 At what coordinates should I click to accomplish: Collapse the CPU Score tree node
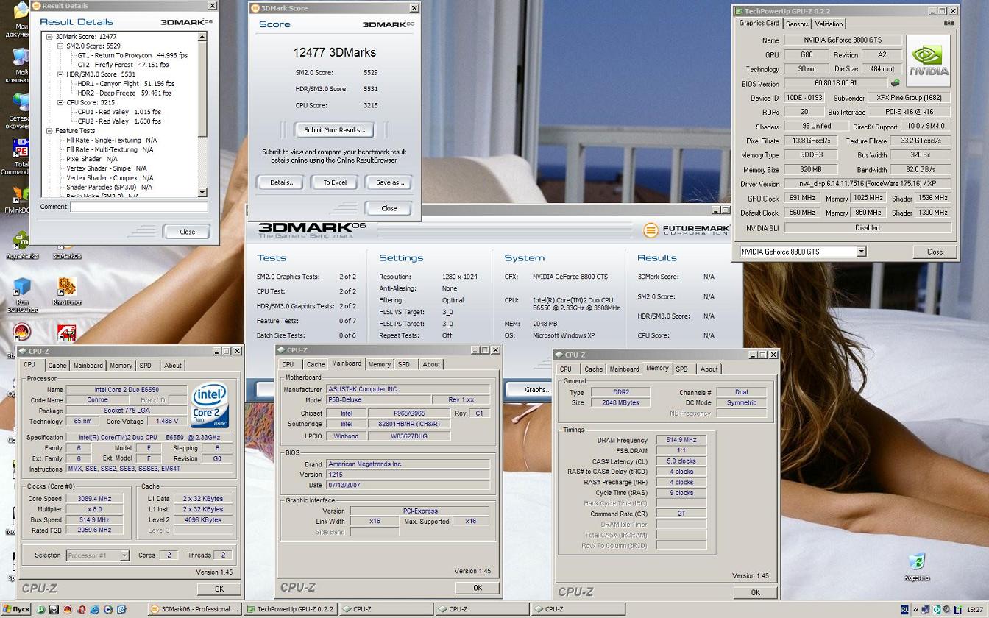coord(60,103)
